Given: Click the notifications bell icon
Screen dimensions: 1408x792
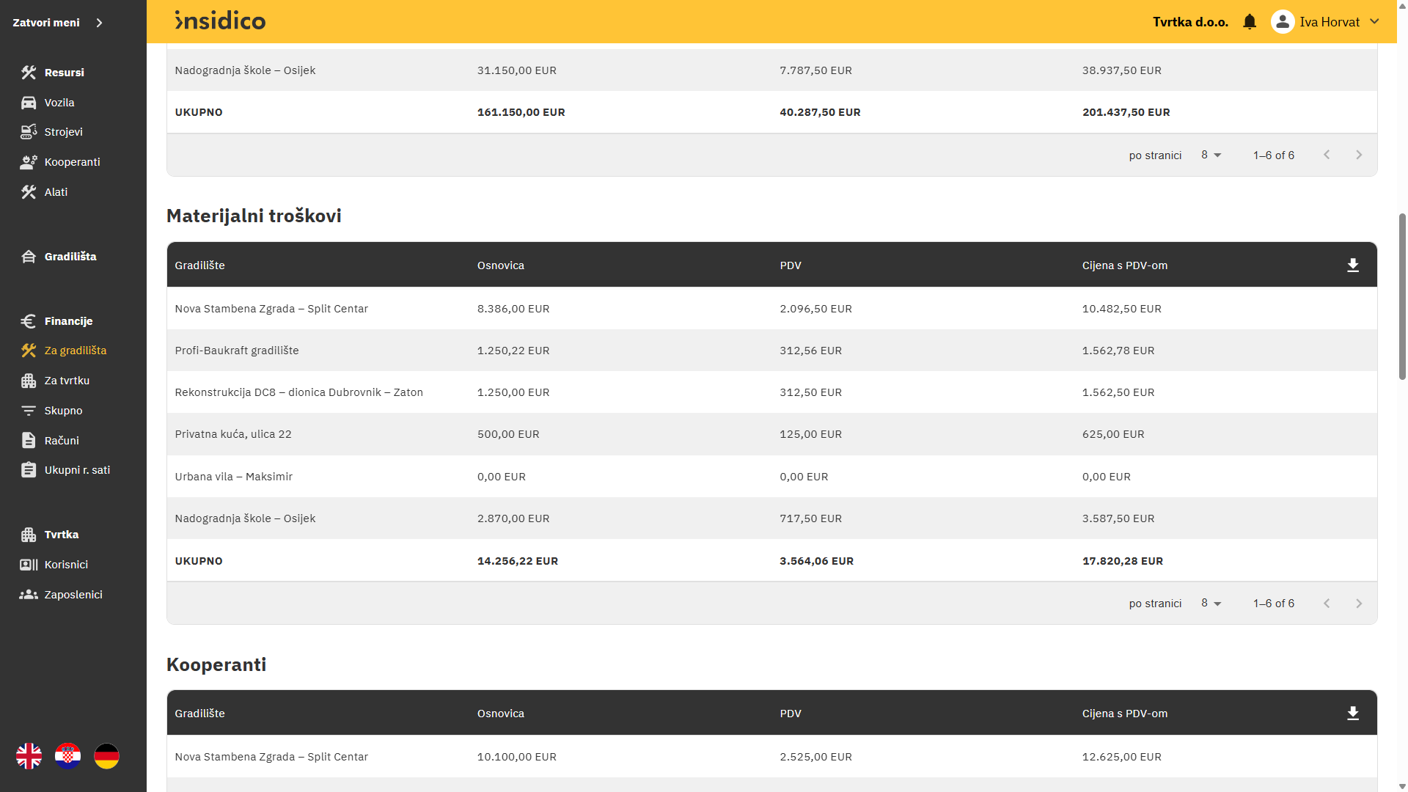Looking at the screenshot, I should click(x=1250, y=22).
